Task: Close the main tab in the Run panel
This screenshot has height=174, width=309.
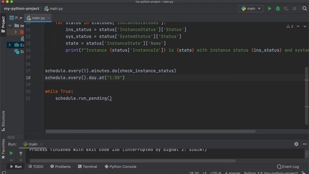Action: [x=41, y=144]
